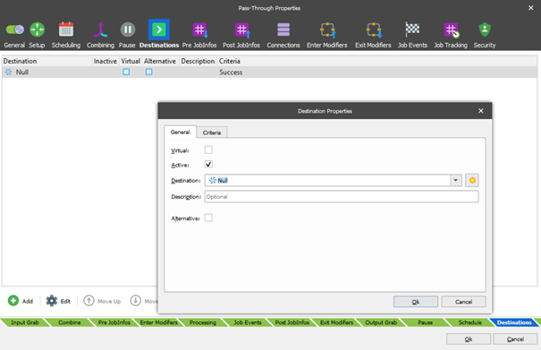
Task: Sort by the Destination column header
Action: [47, 61]
